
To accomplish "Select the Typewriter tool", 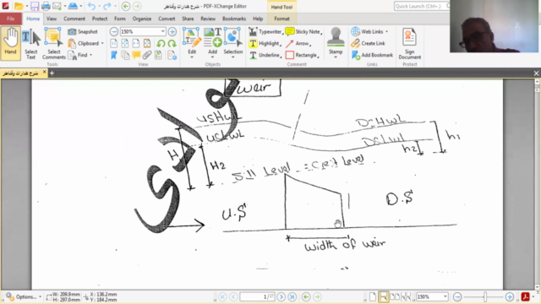I will [265, 32].
